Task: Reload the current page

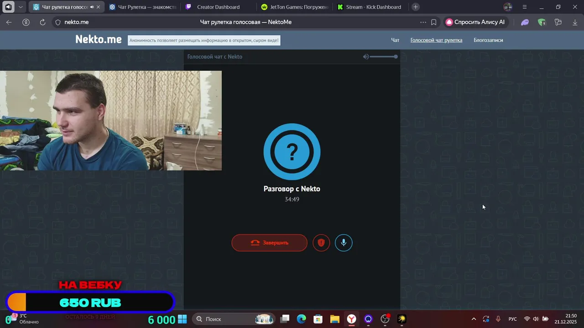Action: pyautogui.click(x=42, y=22)
